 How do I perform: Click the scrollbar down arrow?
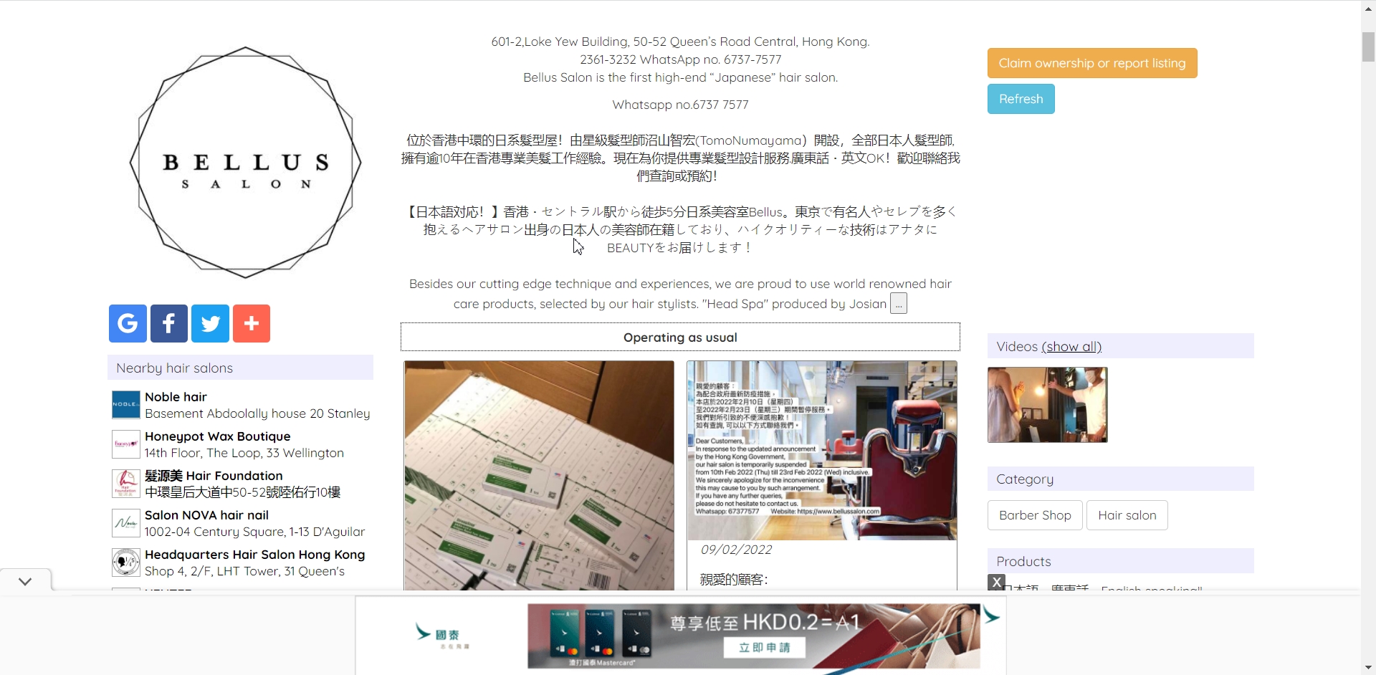(1368, 668)
